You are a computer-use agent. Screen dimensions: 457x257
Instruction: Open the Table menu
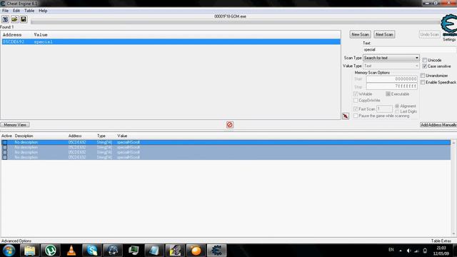(x=29, y=11)
